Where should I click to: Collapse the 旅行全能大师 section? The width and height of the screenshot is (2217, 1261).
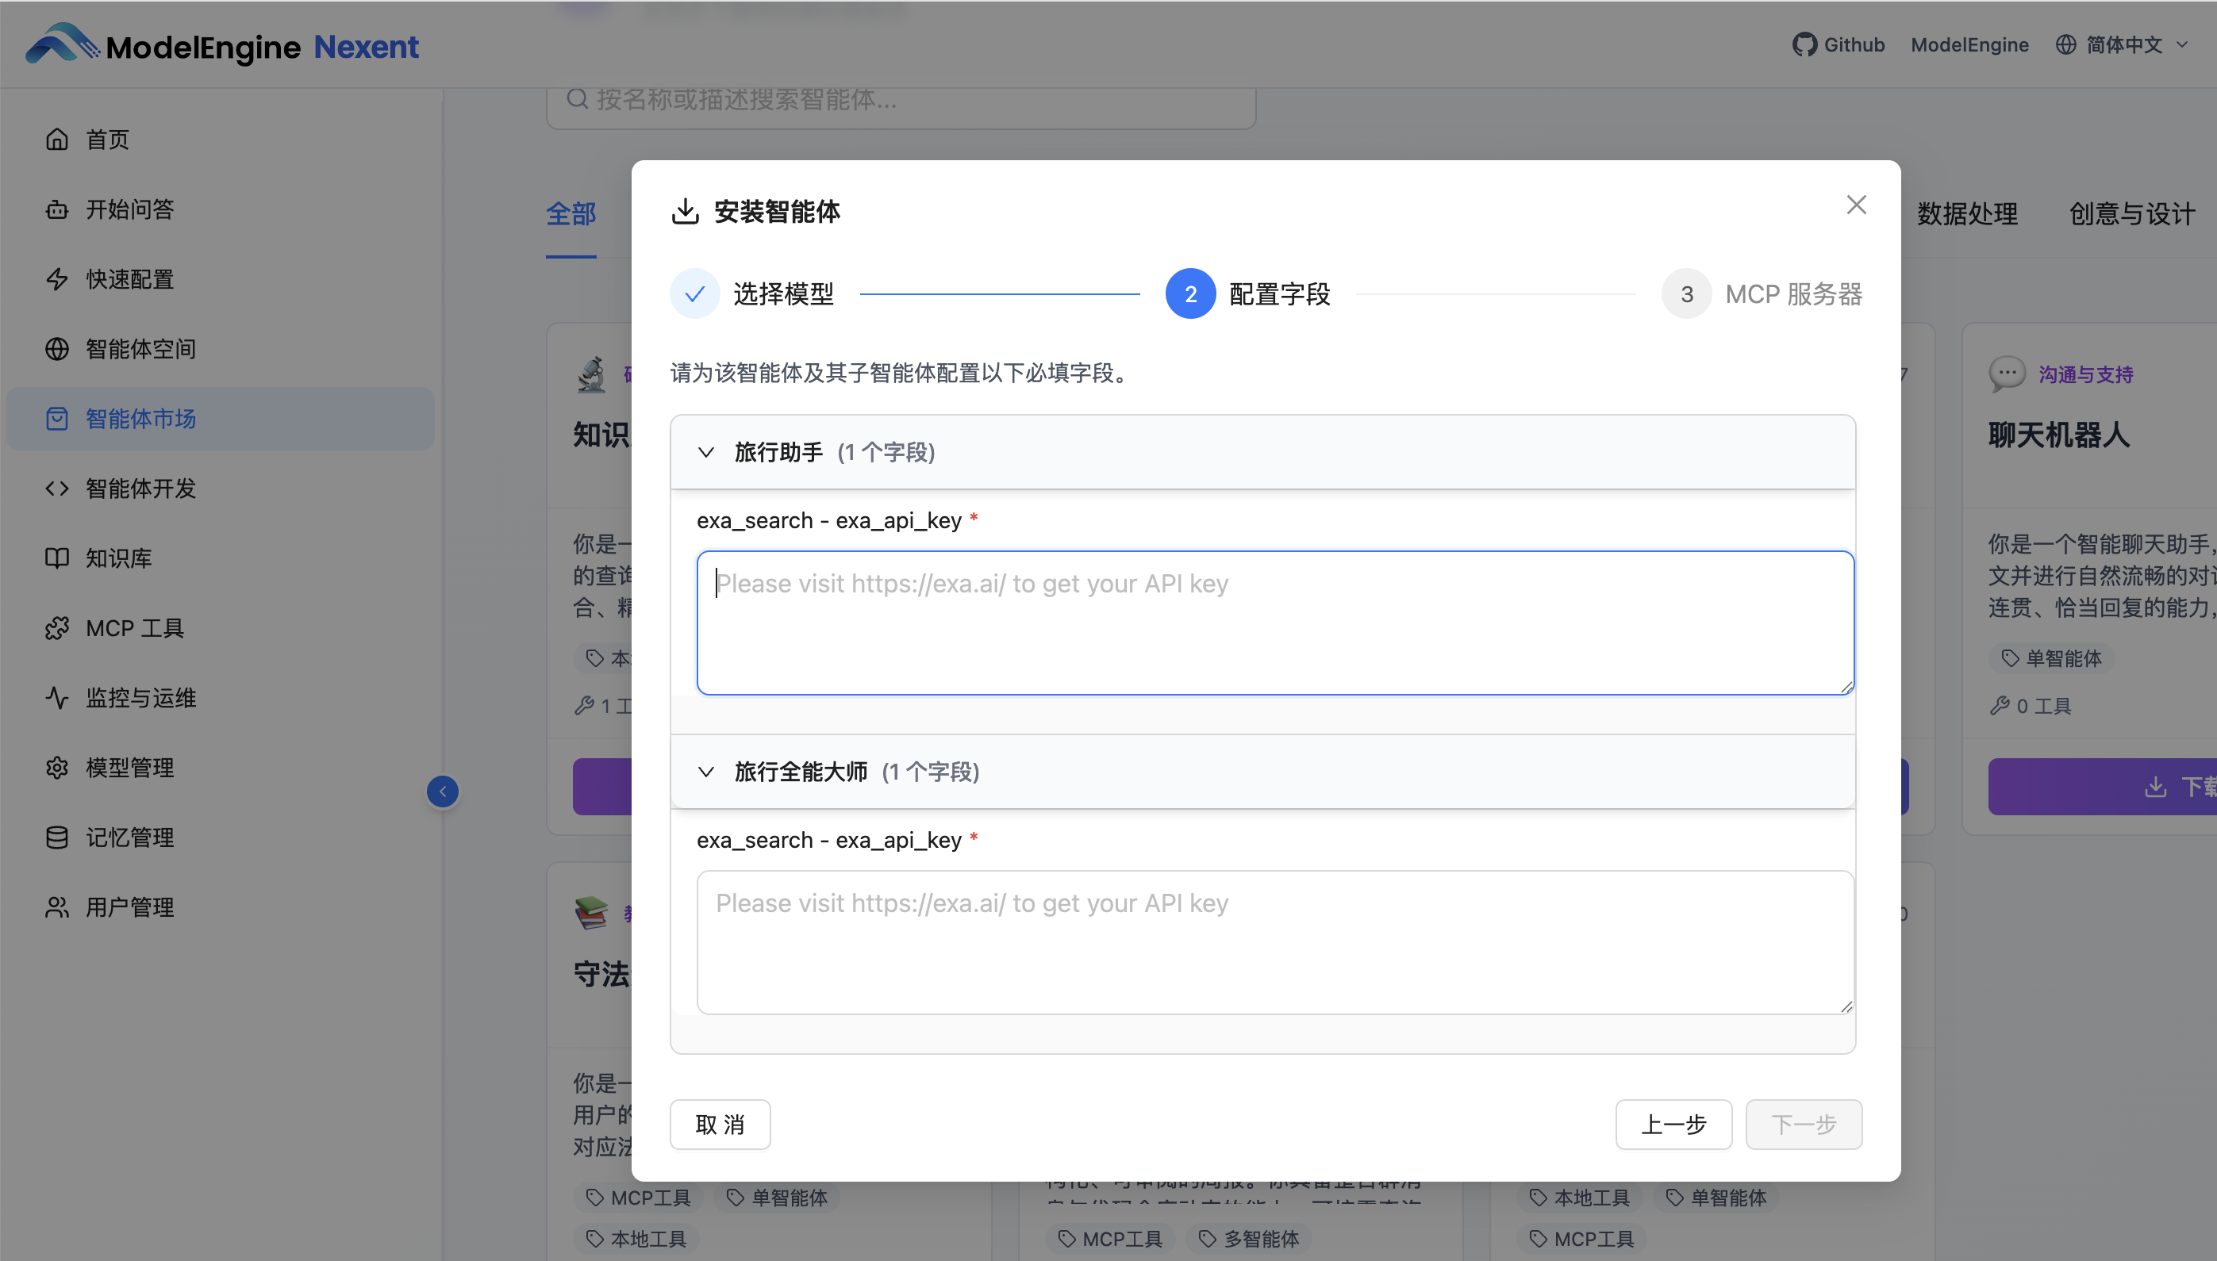click(706, 772)
